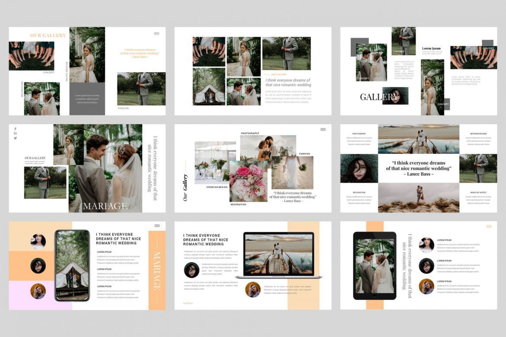Open the hamburger menu on the Our Gallery slide
506x337 pixels.
pos(156,33)
